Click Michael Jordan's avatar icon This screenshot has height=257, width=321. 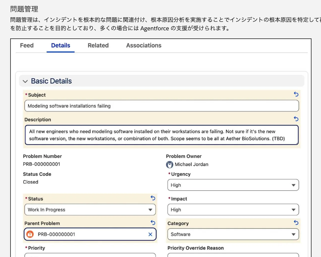click(x=170, y=165)
